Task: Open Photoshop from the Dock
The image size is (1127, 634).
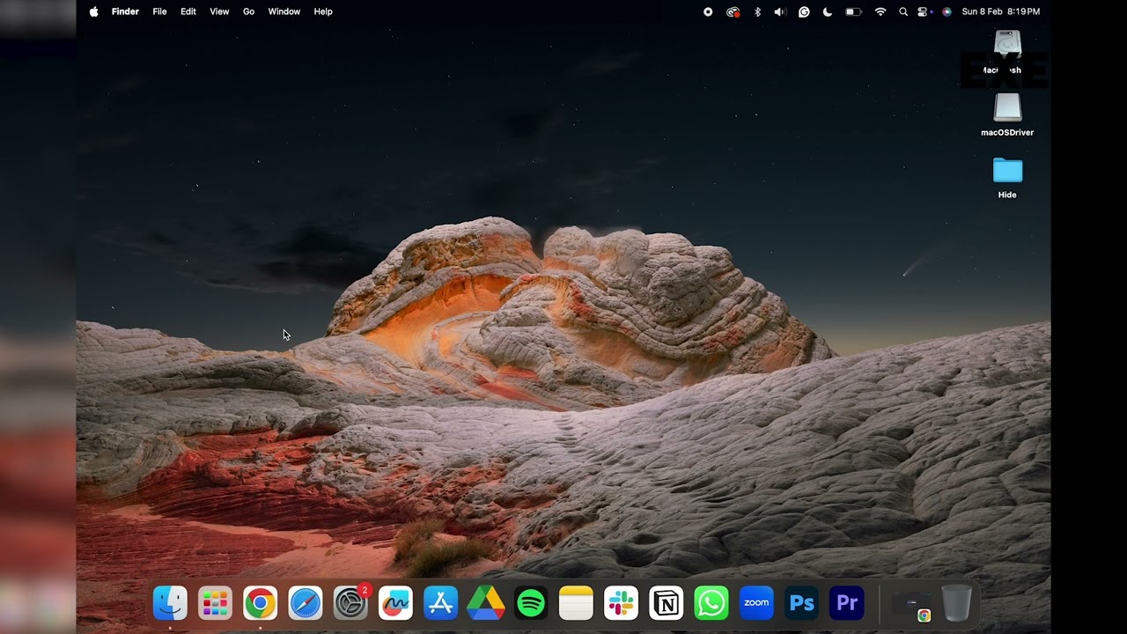Action: (x=801, y=603)
